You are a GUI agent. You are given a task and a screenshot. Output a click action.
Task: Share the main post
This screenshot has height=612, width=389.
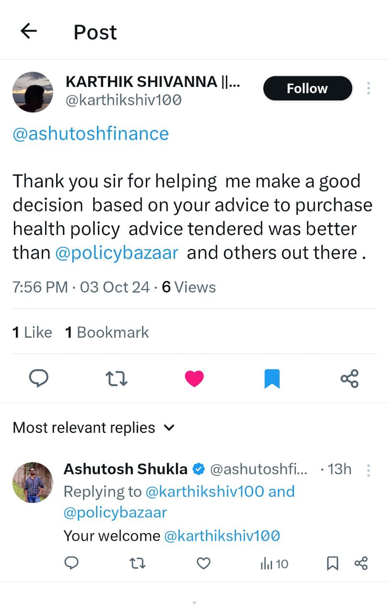click(349, 379)
